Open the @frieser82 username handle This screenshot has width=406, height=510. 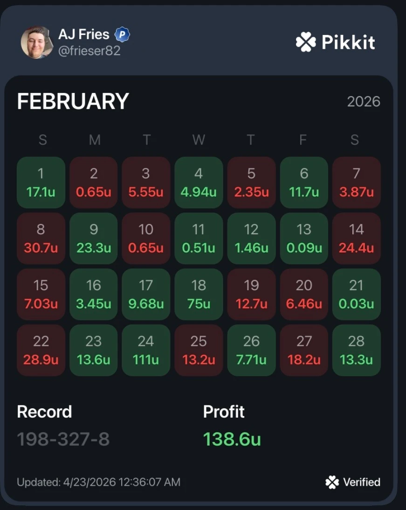[x=89, y=51]
